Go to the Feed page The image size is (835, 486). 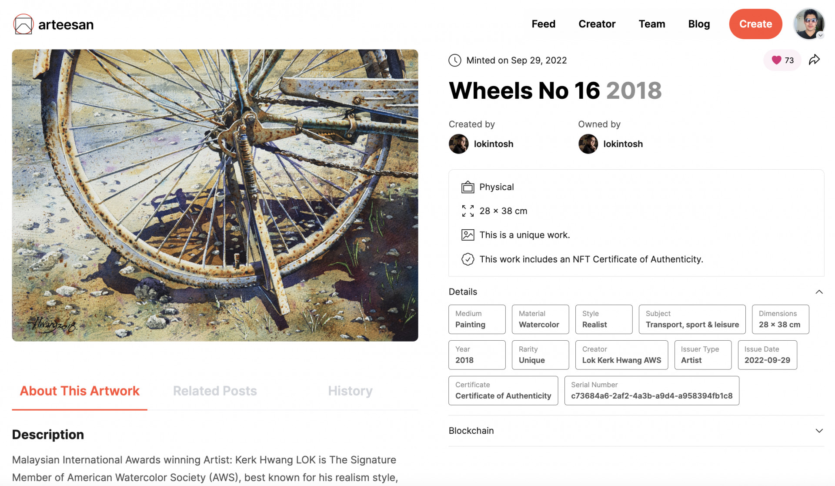tap(543, 24)
